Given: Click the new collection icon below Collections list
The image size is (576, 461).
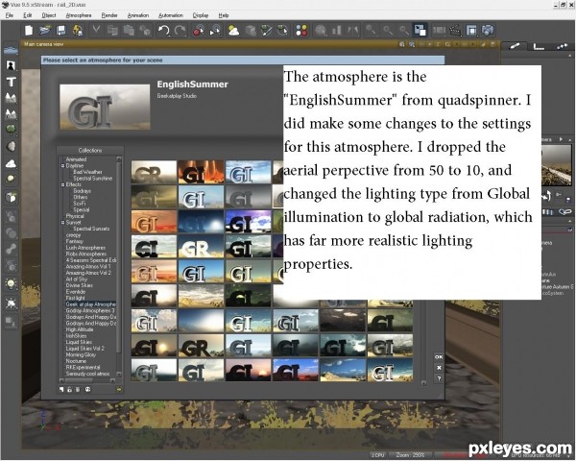Looking at the screenshot, I should [x=61, y=389].
